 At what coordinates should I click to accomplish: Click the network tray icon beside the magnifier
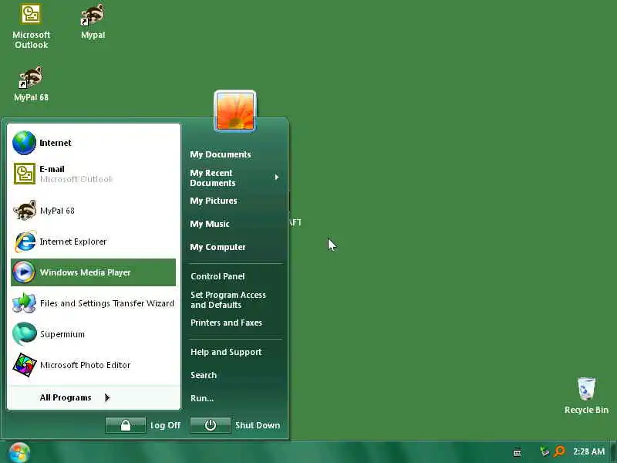545,451
